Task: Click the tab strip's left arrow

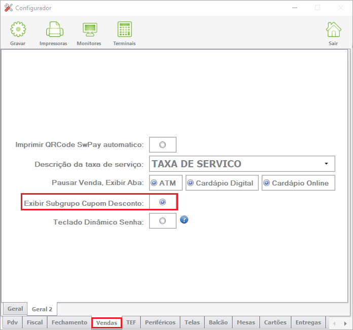Action: [334, 323]
